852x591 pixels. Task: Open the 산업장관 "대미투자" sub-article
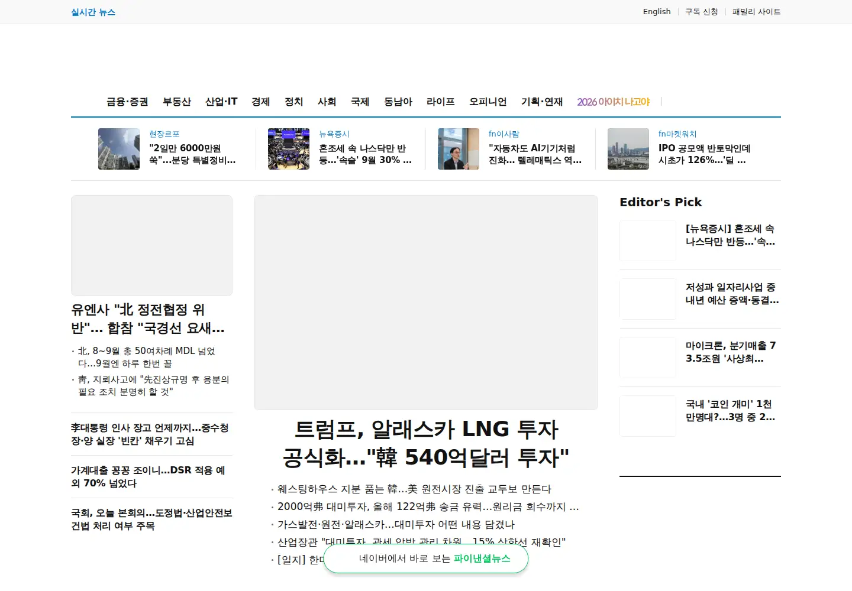(x=421, y=542)
